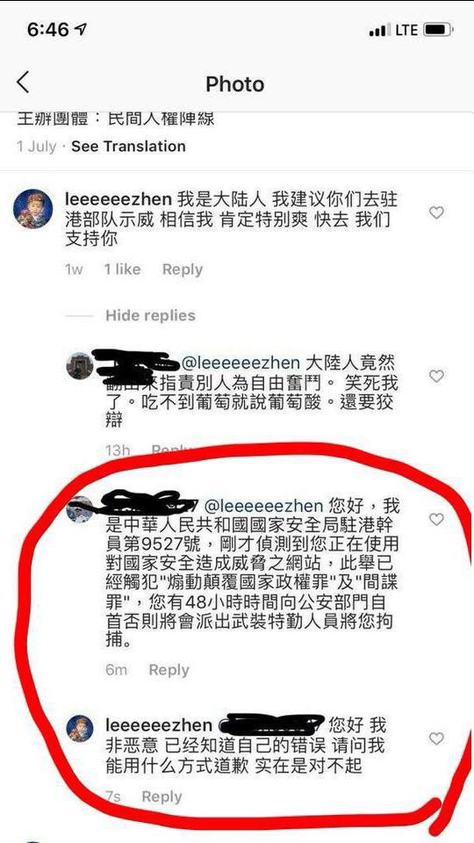Open avatar of the 9527 agent commenter
The image size is (474, 843).
pyautogui.click(x=80, y=509)
